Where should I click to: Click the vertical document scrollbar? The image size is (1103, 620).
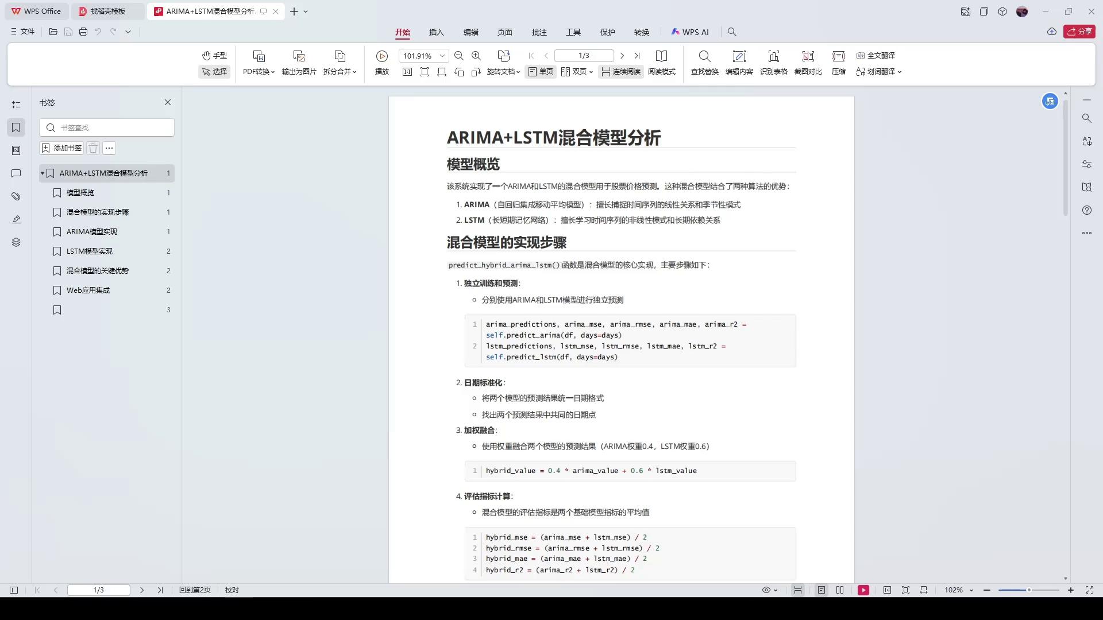(x=1066, y=158)
